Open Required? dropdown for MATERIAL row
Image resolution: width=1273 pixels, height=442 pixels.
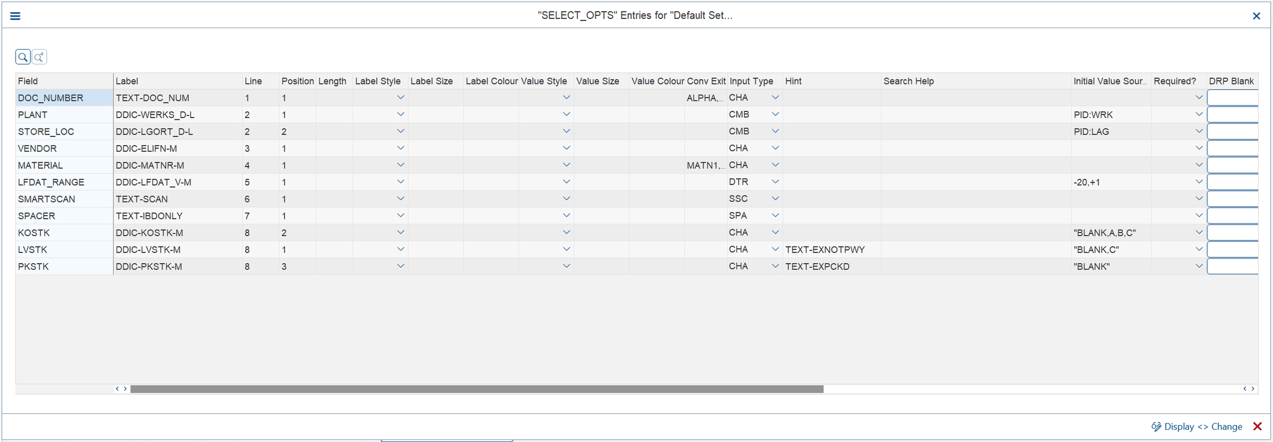pyautogui.click(x=1198, y=165)
